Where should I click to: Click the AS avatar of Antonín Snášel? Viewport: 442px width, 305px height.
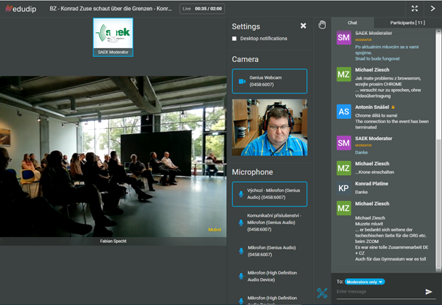point(343,112)
